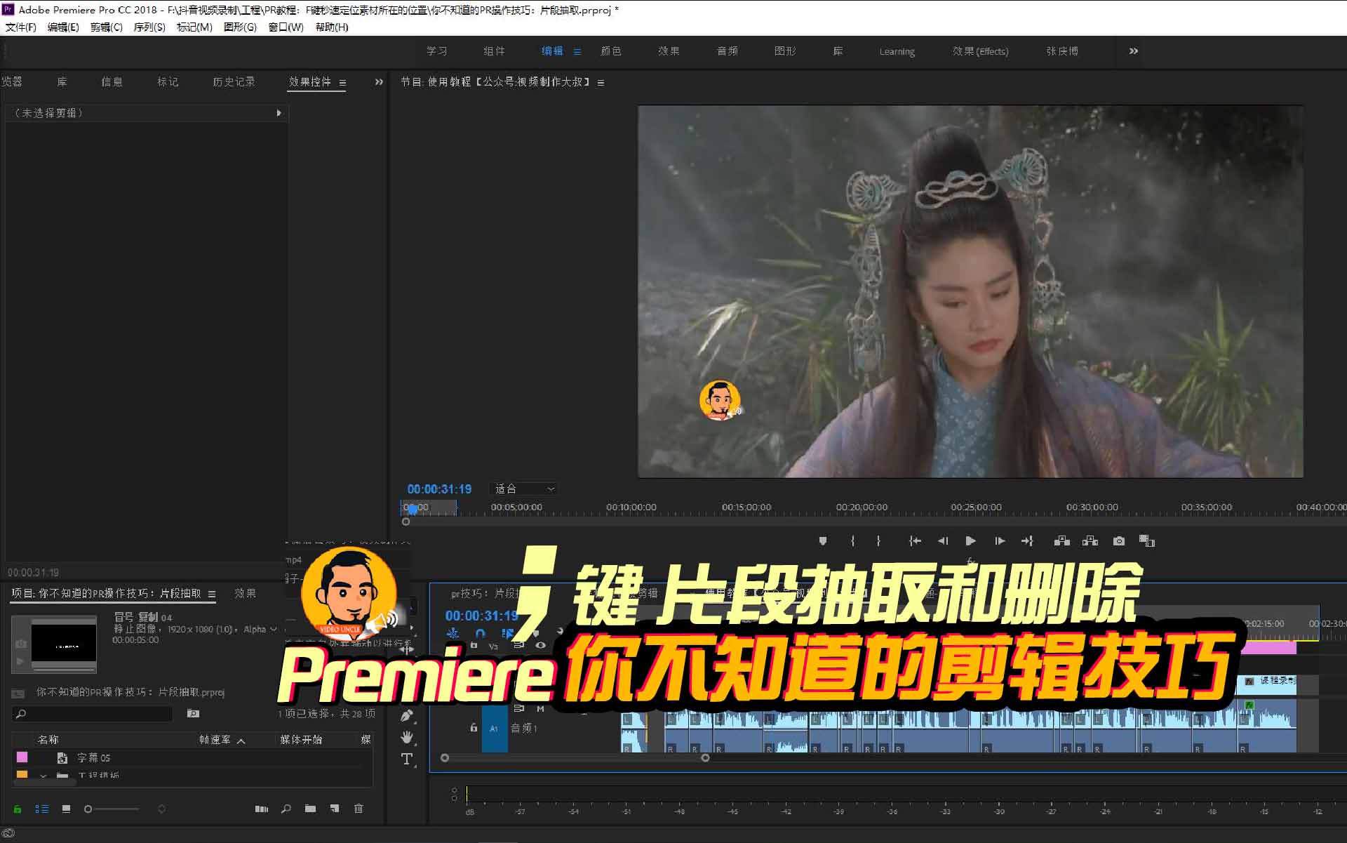Click the pink label swatch for 字幕 05

pos(22,757)
